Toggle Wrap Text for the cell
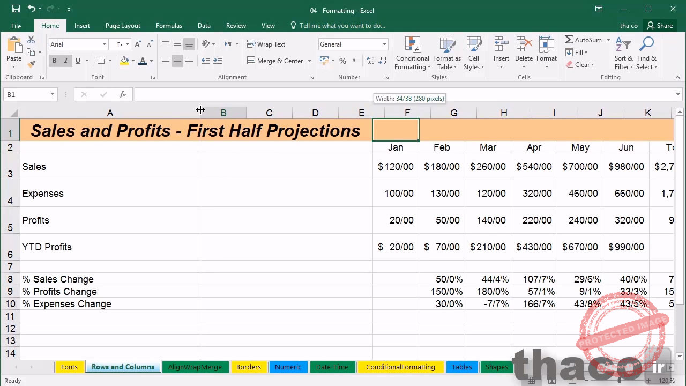The width and height of the screenshot is (686, 386). [266, 44]
